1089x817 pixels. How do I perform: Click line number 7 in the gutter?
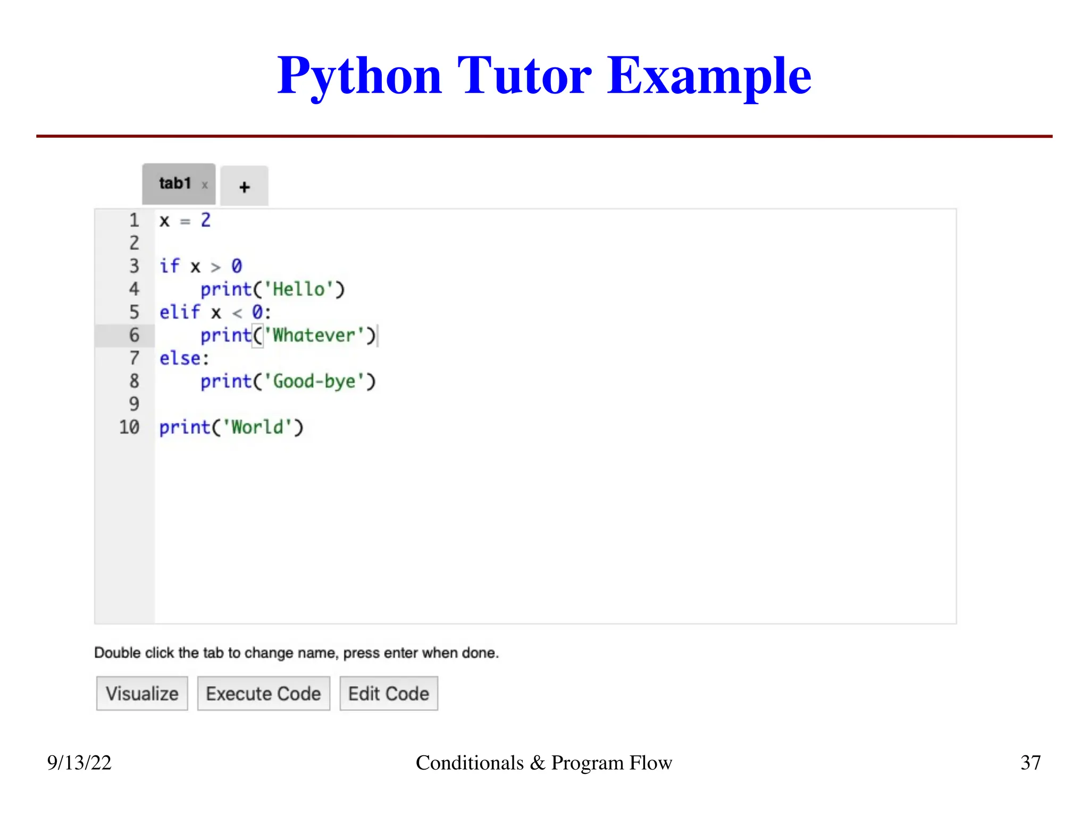tap(134, 359)
